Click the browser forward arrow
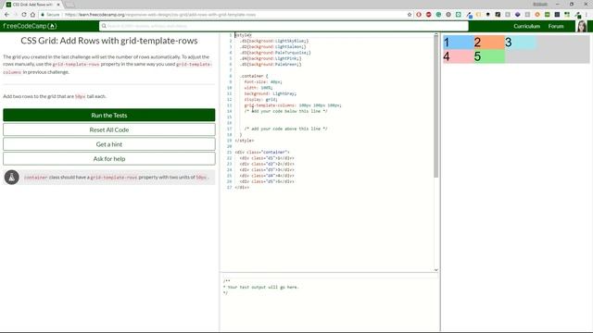The height and width of the screenshot is (333, 593). (16, 15)
